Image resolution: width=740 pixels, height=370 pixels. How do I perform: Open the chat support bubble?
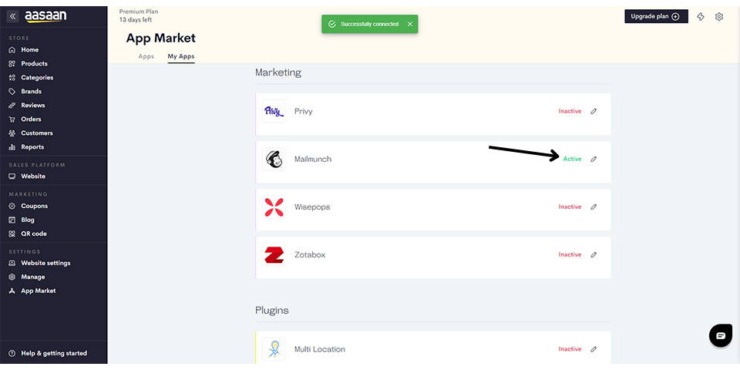click(x=721, y=335)
